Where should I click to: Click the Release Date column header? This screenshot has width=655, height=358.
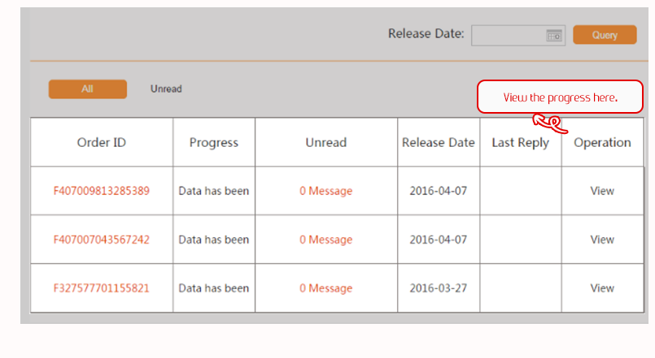point(438,143)
